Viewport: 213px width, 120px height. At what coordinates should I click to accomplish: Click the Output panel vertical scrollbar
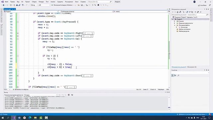(x=169, y=103)
